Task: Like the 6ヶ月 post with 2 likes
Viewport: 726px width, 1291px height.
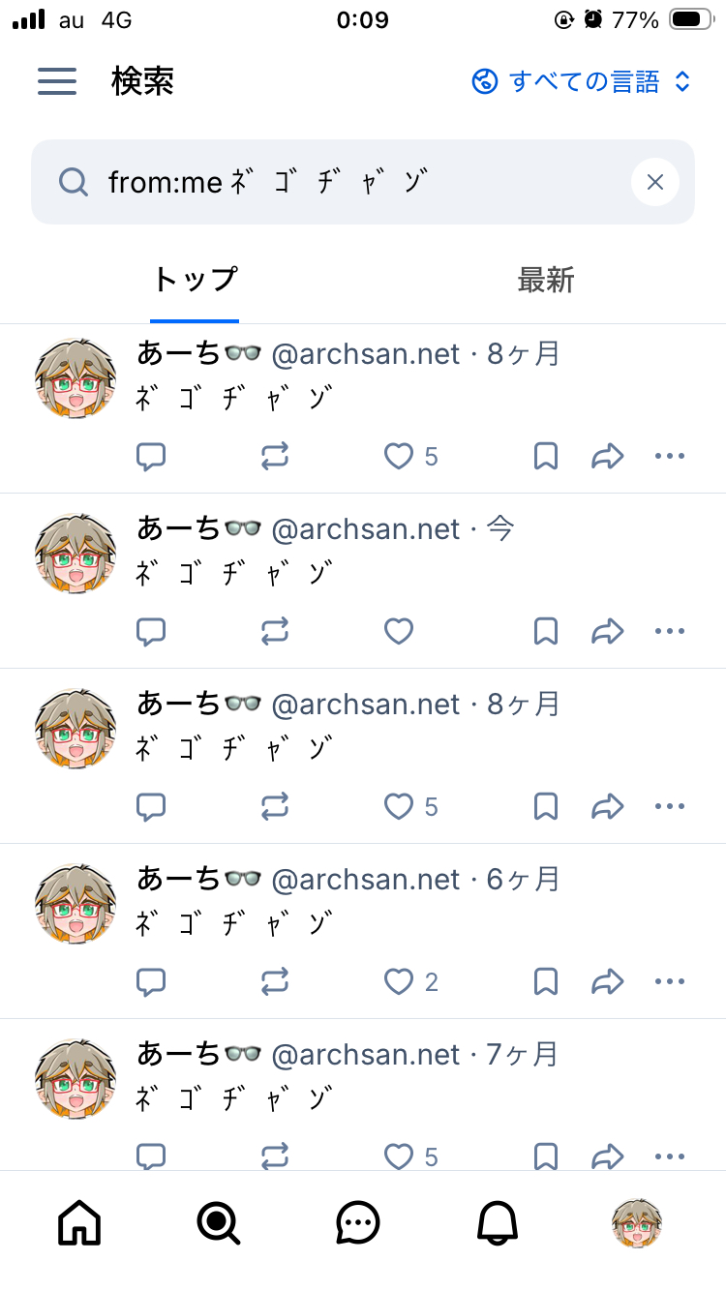Action: pos(410,982)
